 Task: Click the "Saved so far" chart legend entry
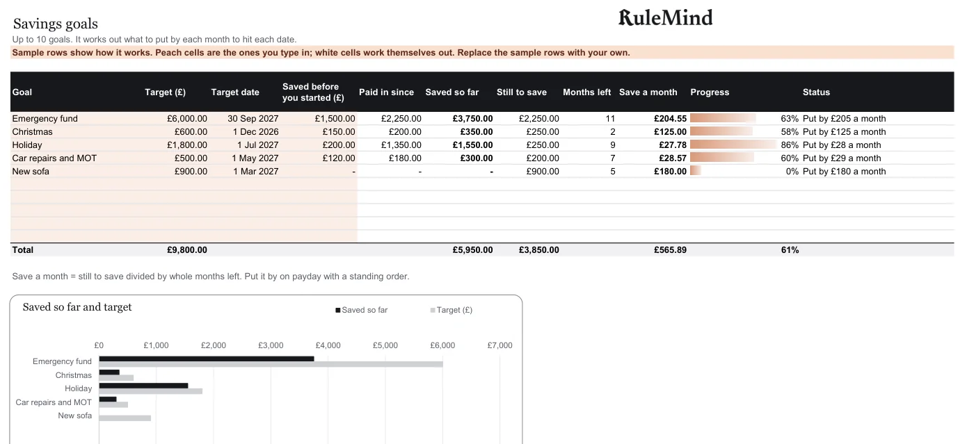coord(362,310)
